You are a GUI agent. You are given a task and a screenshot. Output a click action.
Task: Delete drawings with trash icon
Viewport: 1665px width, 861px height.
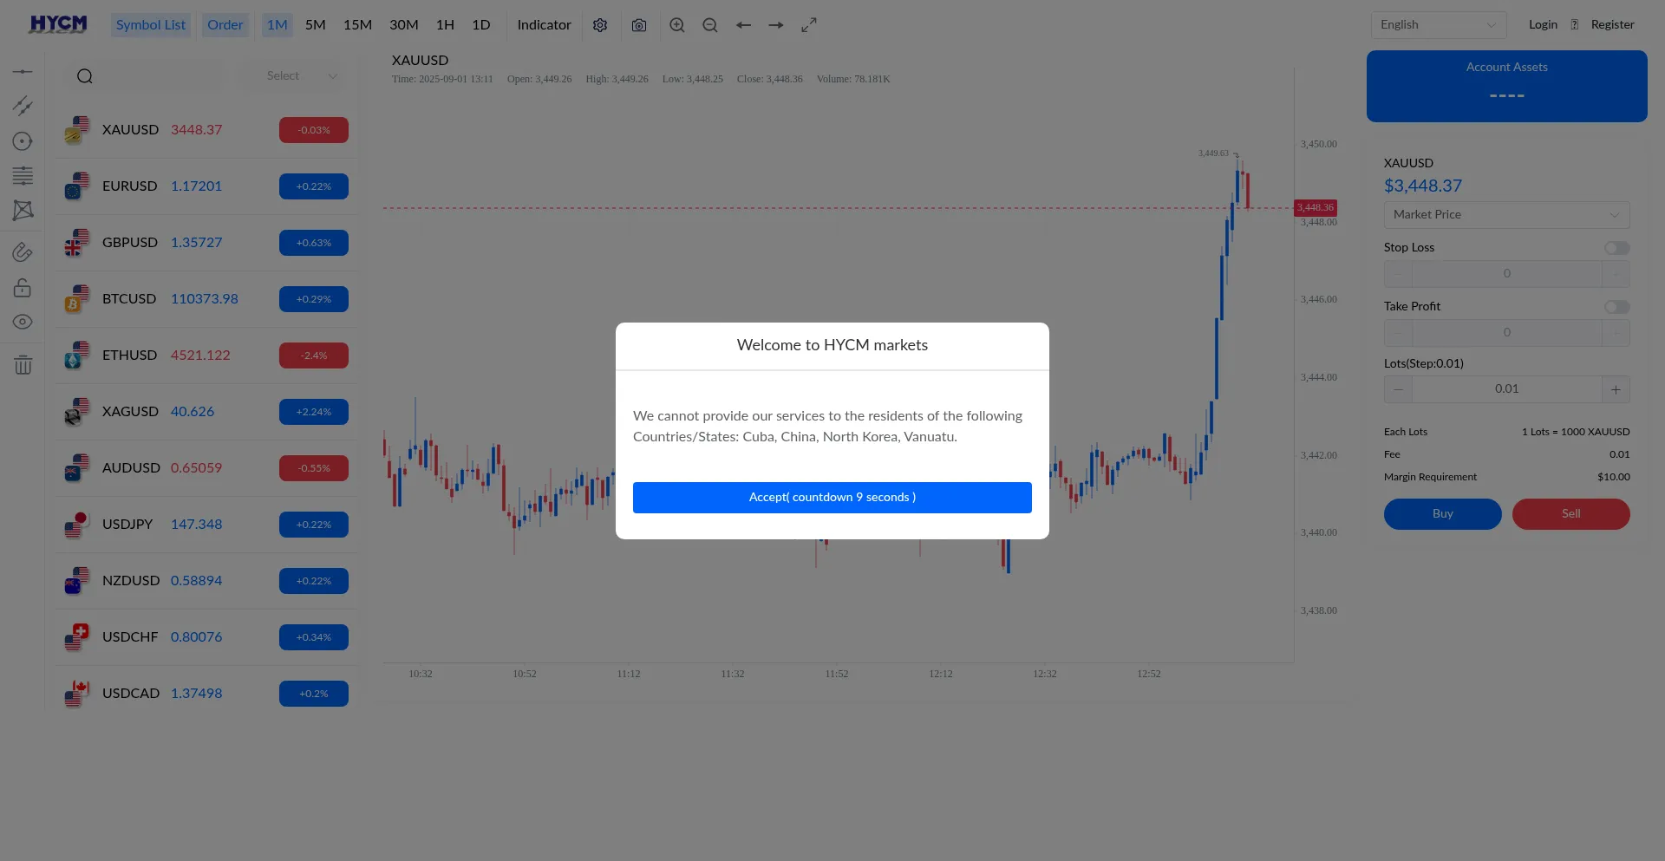coord(23,365)
